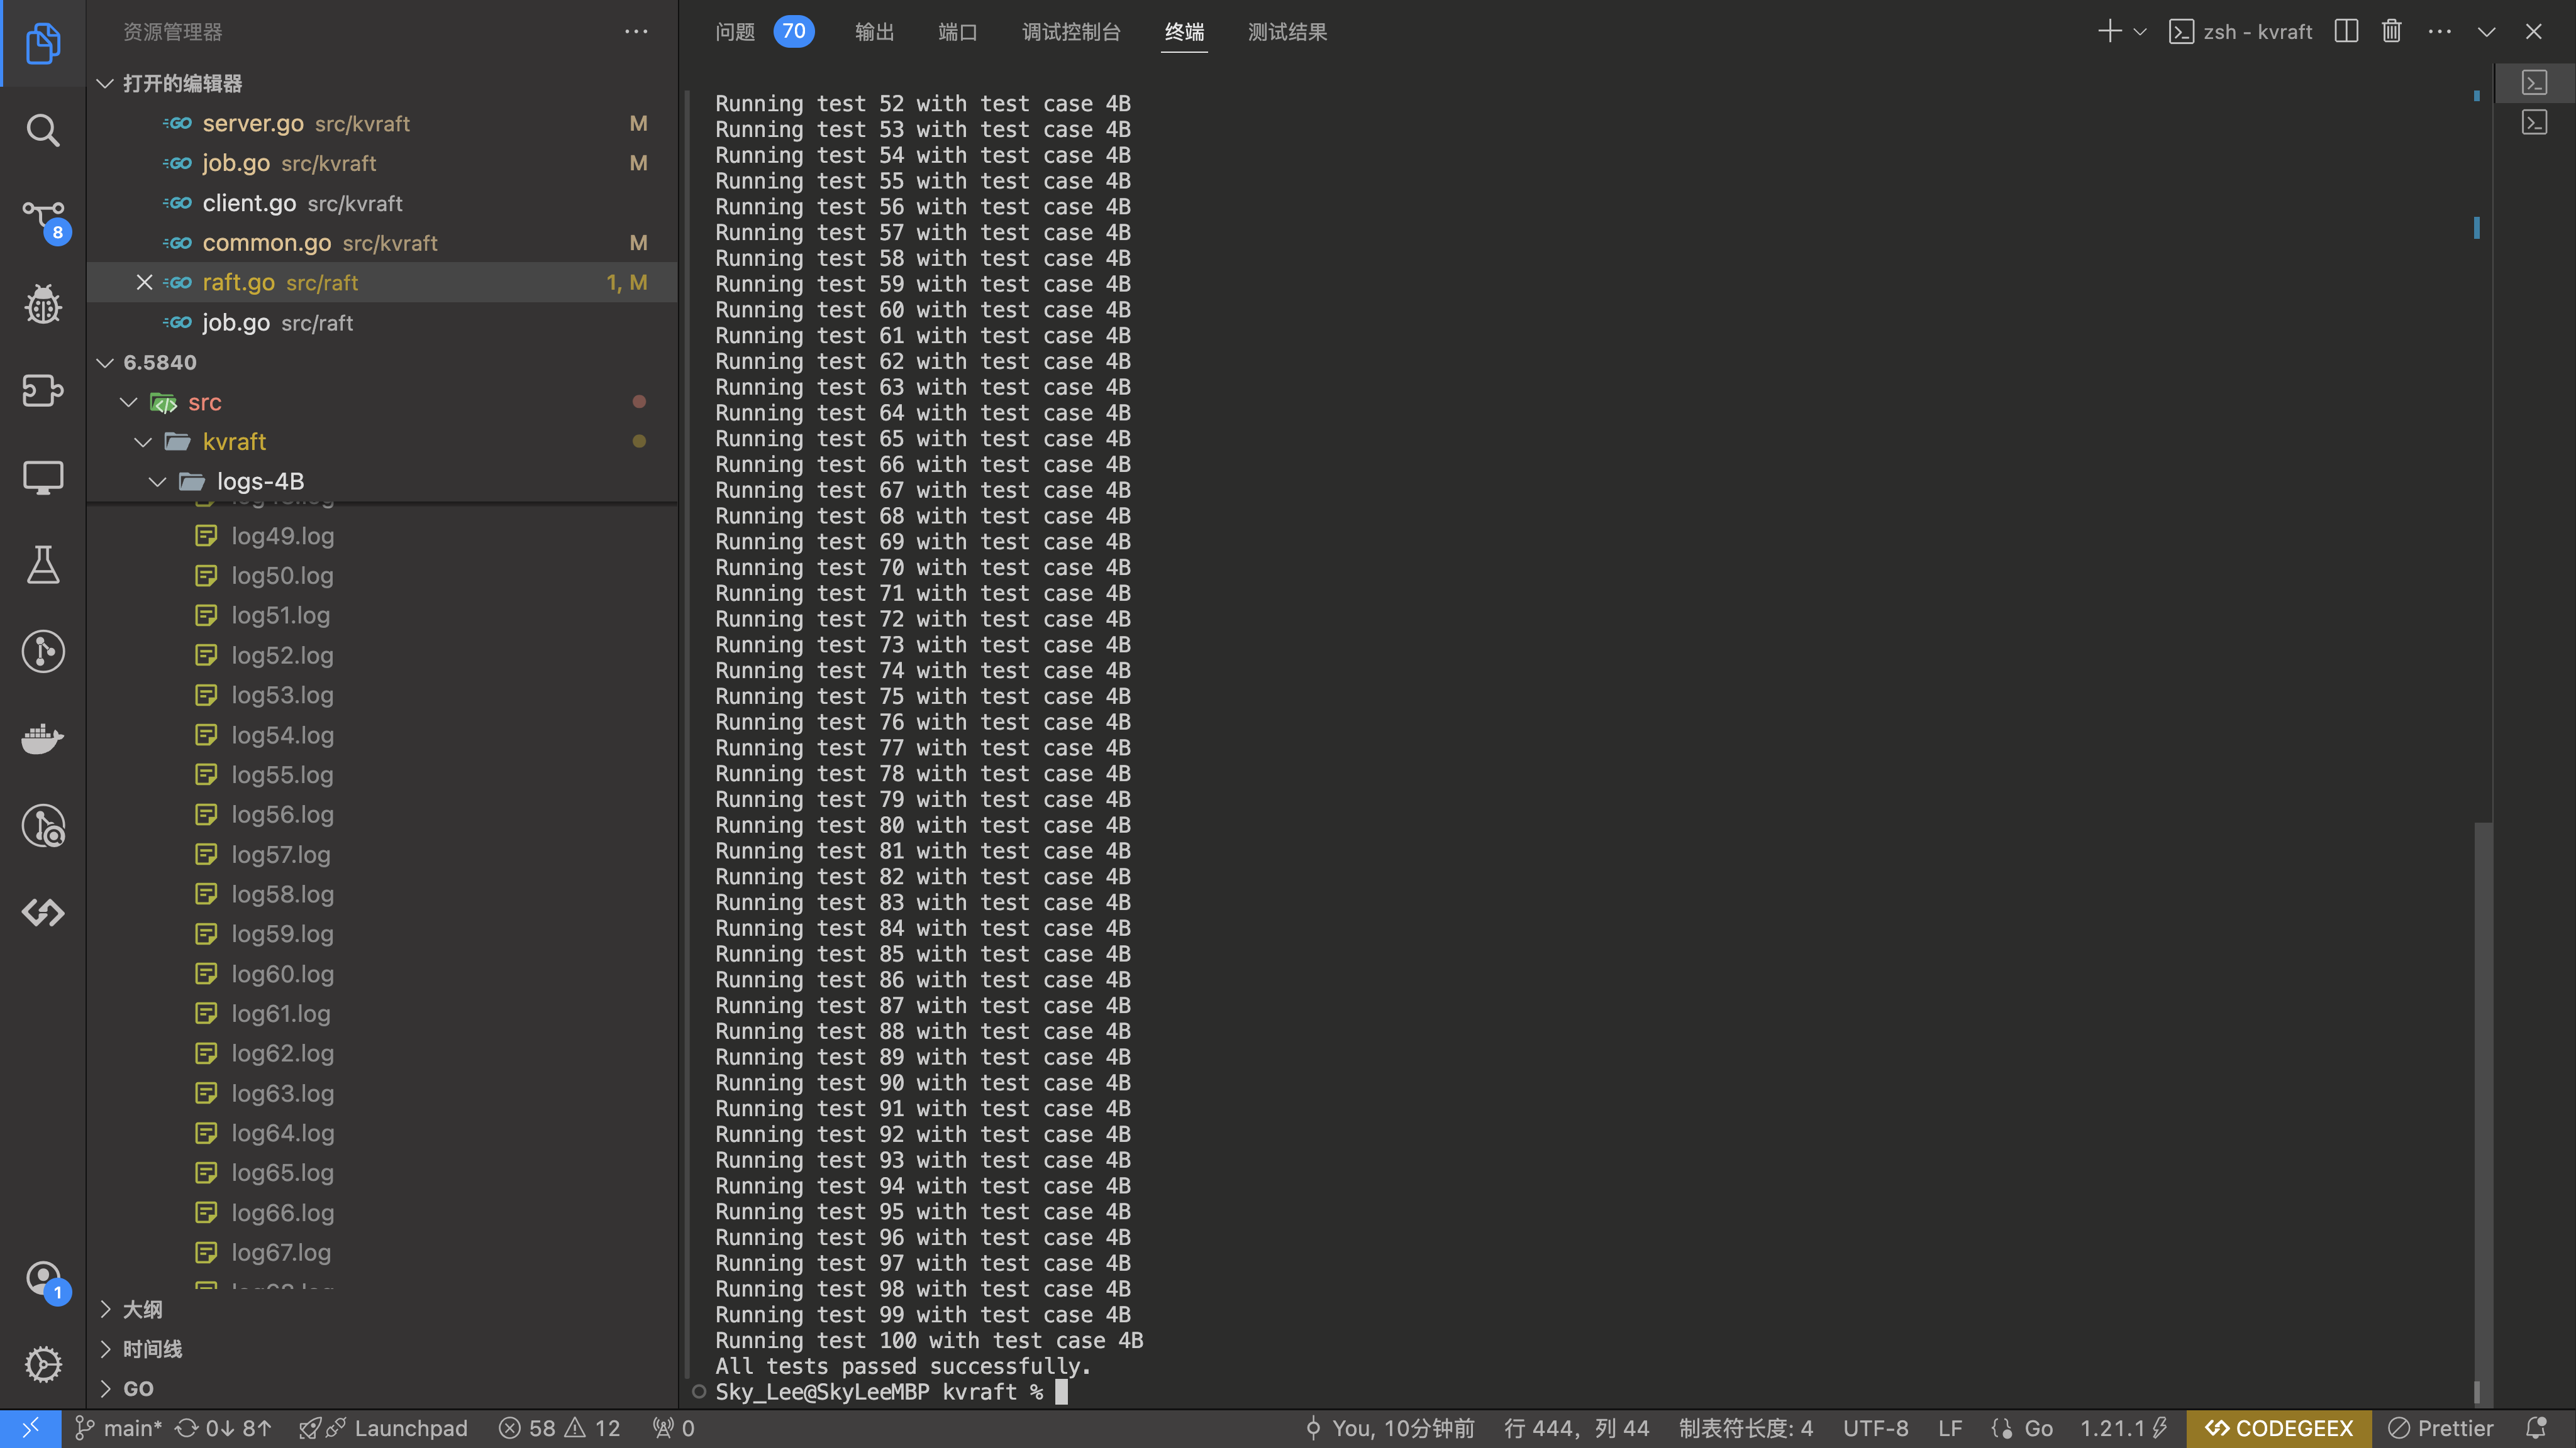The height and width of the screenshot is (1448, 2576).
Task: Open the Search view in activity bar
Action: tap(42, 130)
